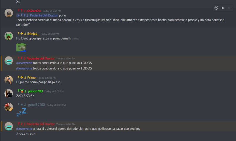Reply to xXDarzXx's message with arrow icon
Viewport: 236px width, 141px height.
click(x=223, y=8)
